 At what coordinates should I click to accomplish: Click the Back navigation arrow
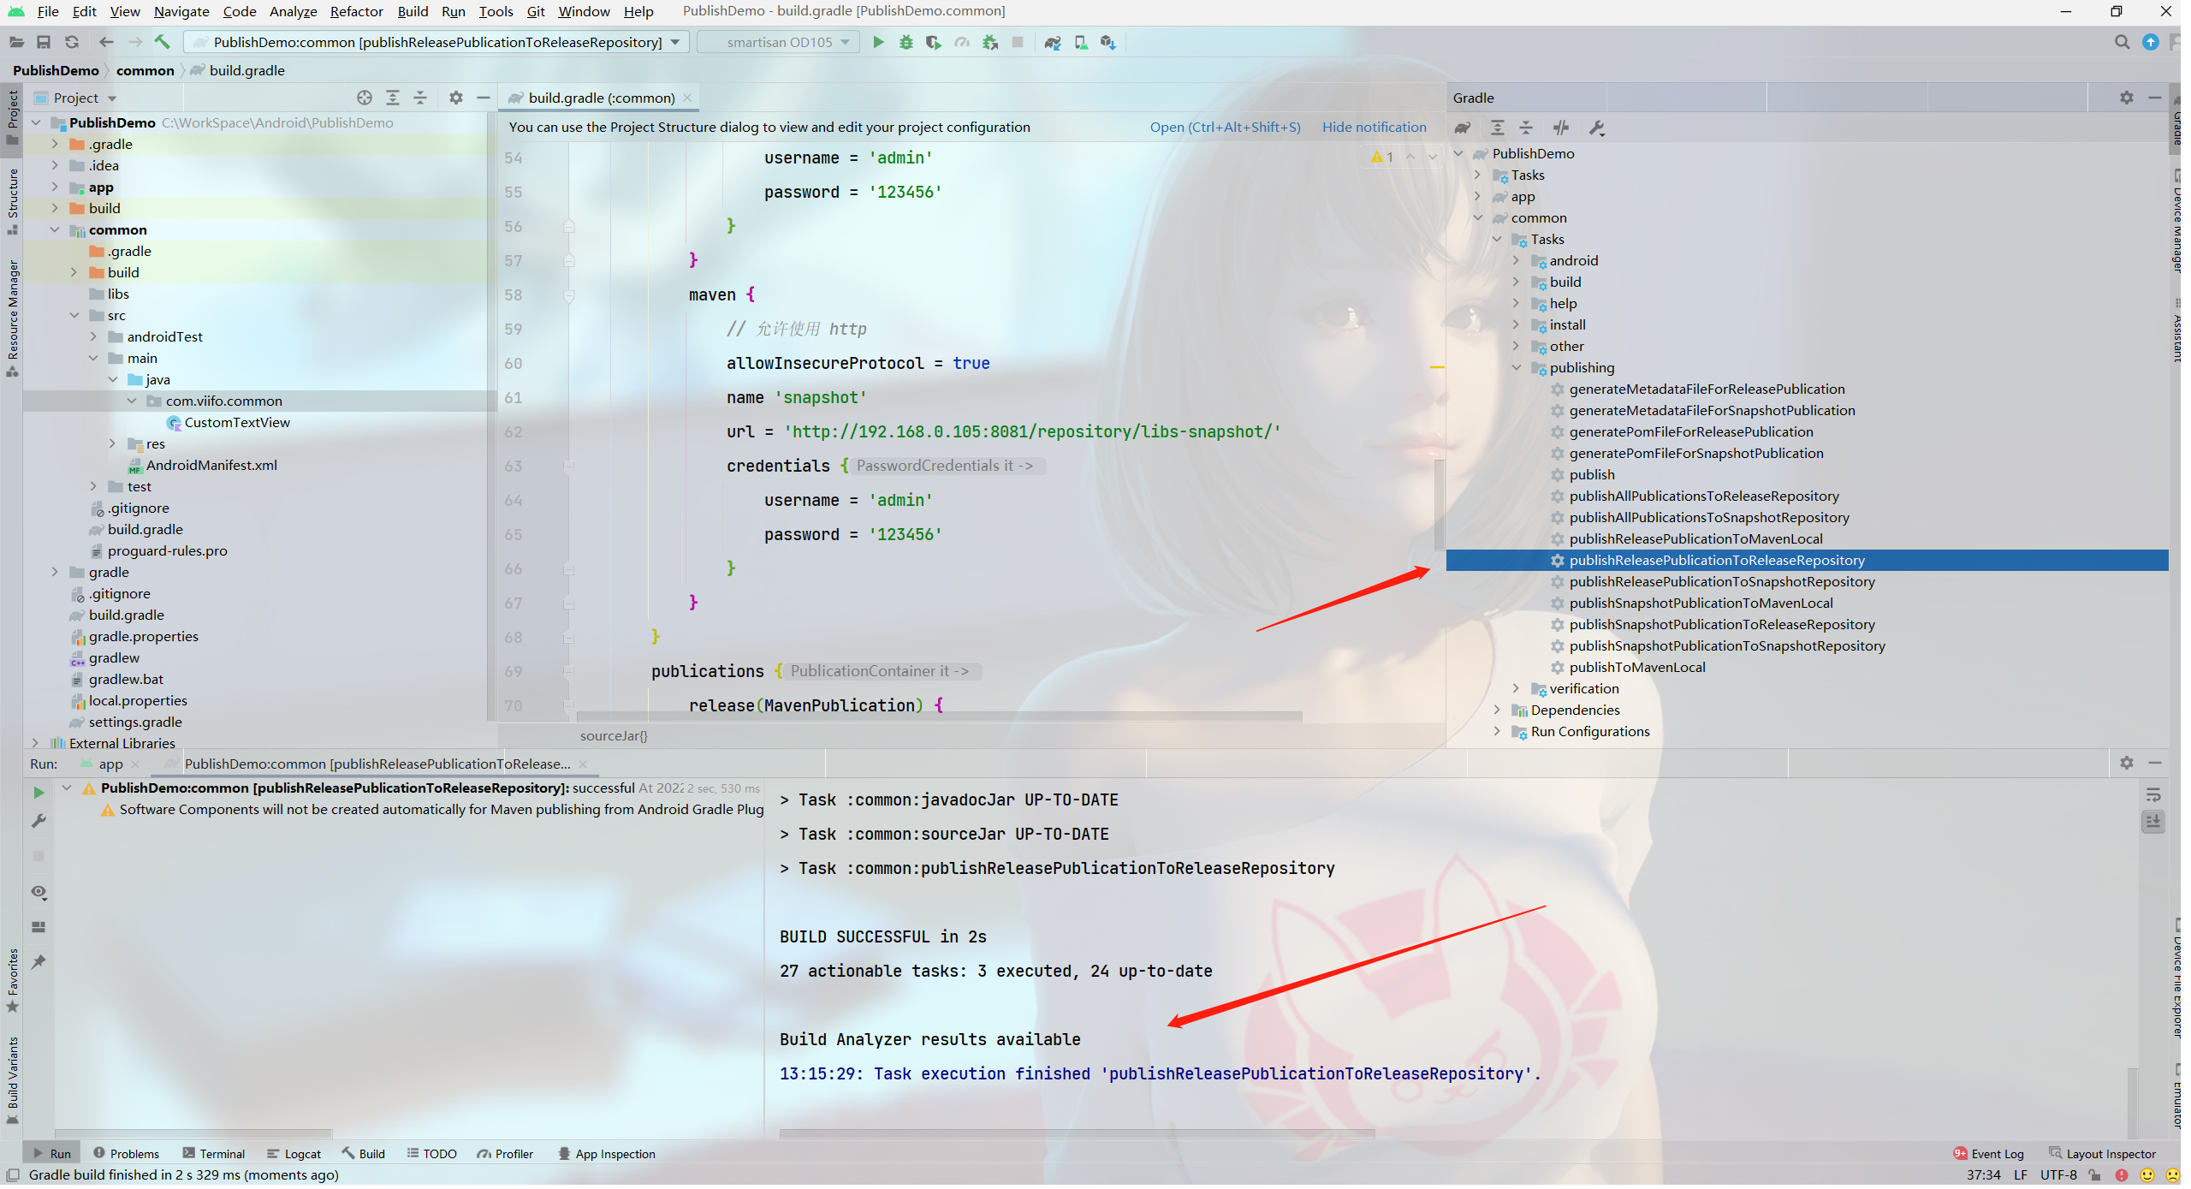pos(106,42)
